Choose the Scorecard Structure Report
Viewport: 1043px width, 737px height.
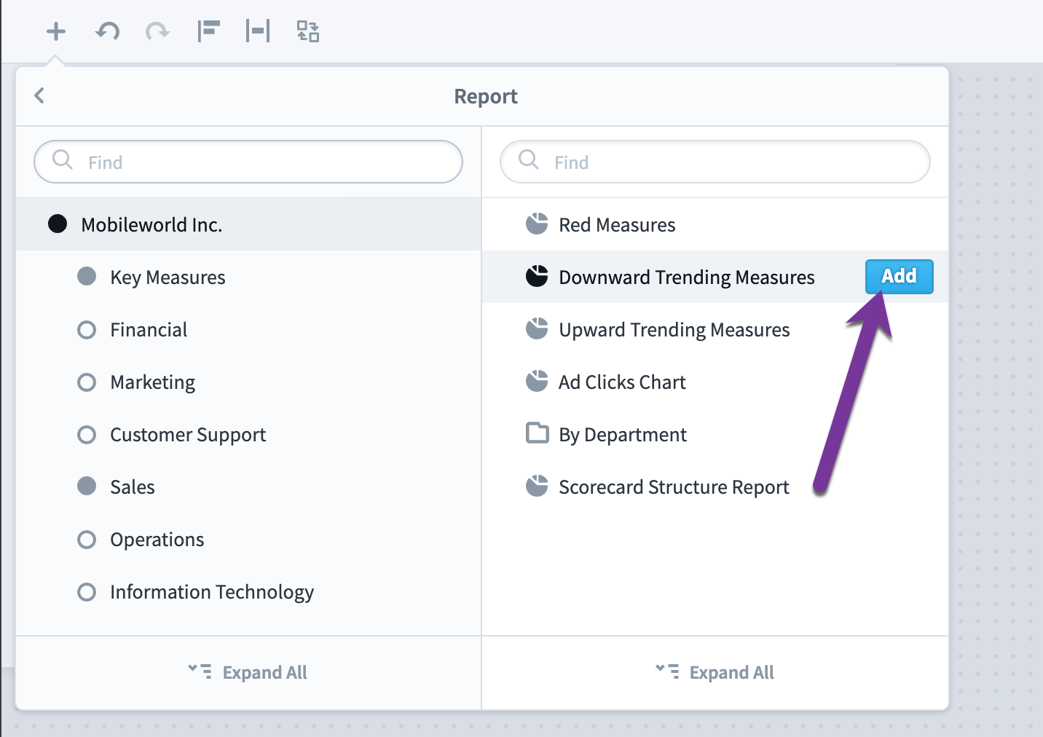click(715, 486)
